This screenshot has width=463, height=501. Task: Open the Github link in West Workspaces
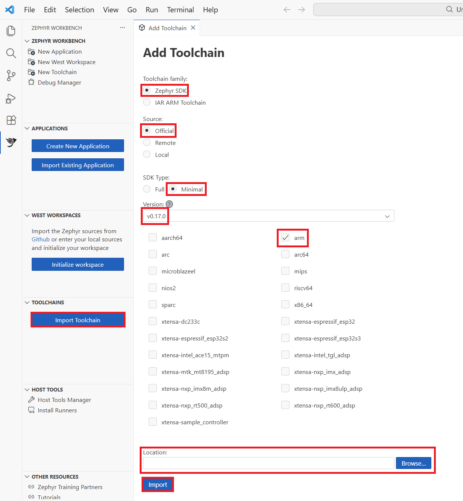coord(40,239)
